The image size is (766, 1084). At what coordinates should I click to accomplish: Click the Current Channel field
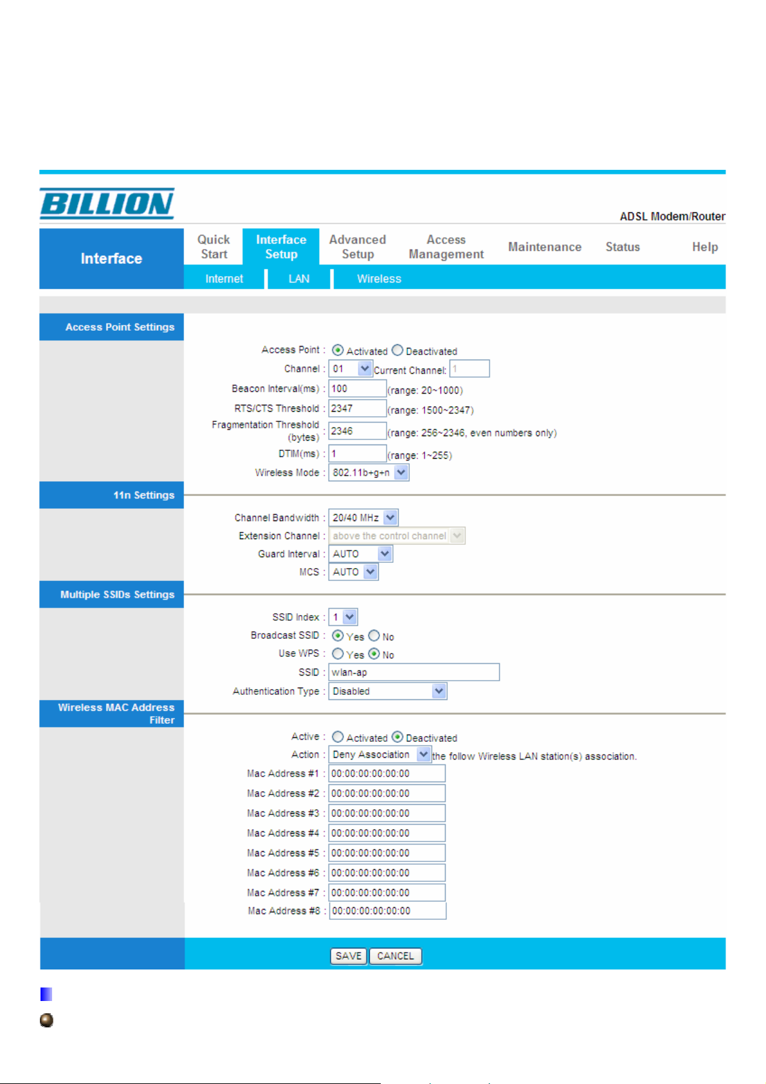[x=470, y=369]
